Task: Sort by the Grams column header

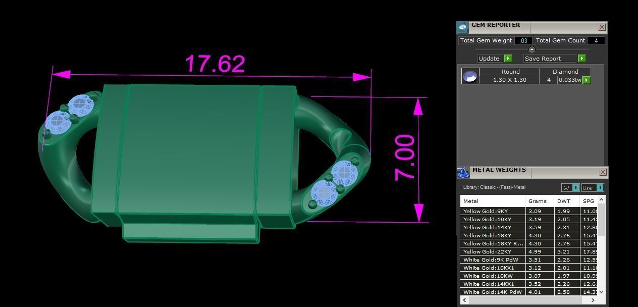Action: point(540,201)
